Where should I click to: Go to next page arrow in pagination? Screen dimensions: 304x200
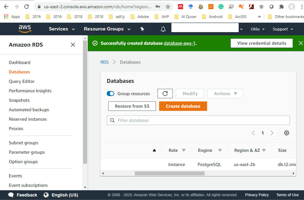272,133
